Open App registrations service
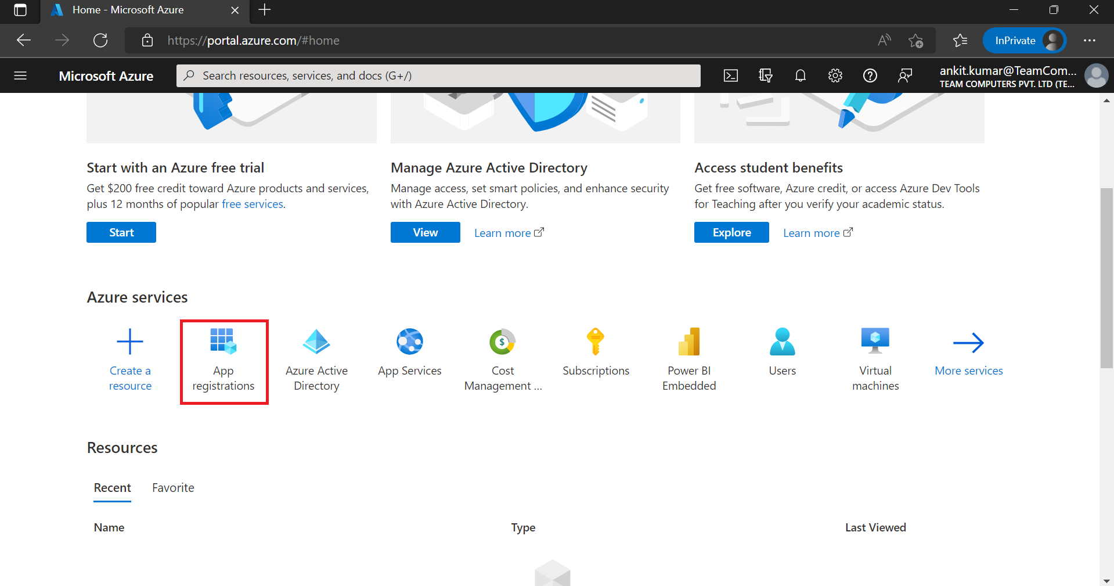The width and height of the screenshot is (1114, 586). [x=223, y=361]
